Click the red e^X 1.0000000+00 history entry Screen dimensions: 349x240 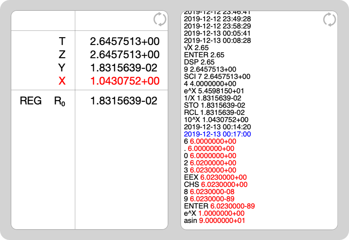coord(214,213)
